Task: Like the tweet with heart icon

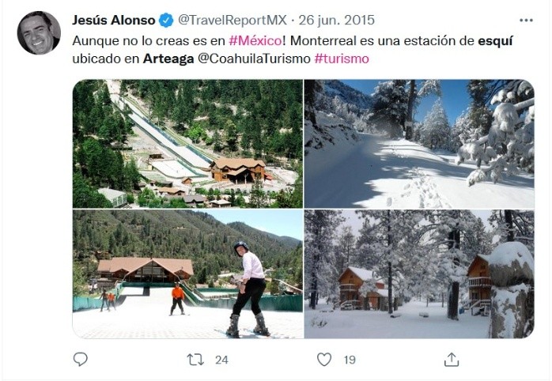Action: [x=324, y=360]
